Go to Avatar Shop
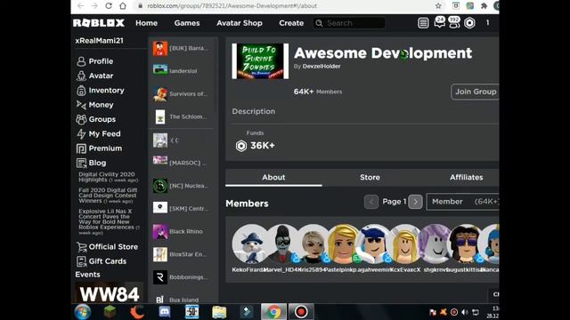The height and width of the screenshot is (320, 570). 240,23
